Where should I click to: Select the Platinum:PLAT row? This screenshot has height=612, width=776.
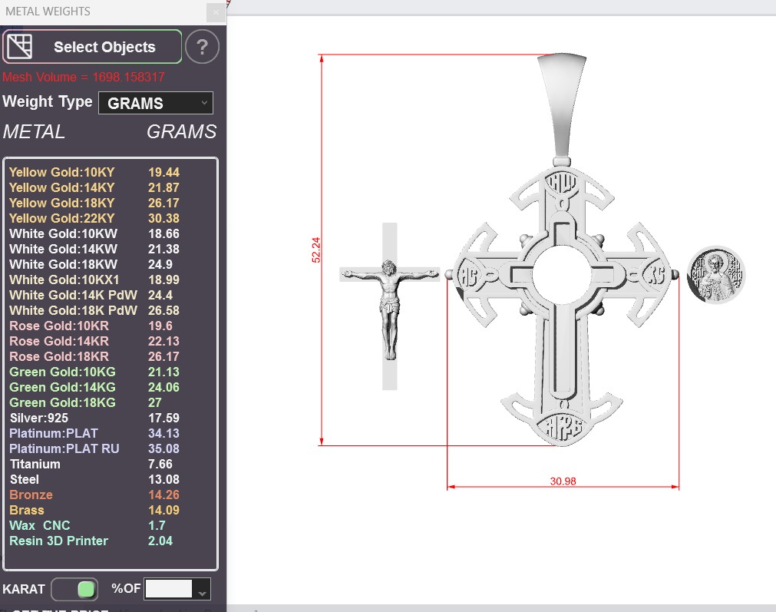(94, 433)
